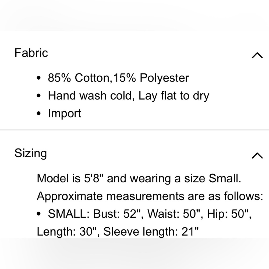
Task: Select the 85% Cotton text
Action: [x=79, y=78]
